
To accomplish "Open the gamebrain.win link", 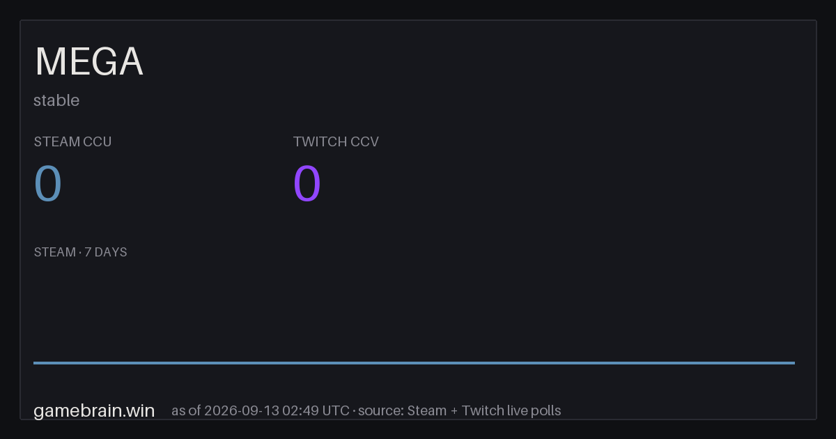I will pyautogui.click(x=94, y=410).
